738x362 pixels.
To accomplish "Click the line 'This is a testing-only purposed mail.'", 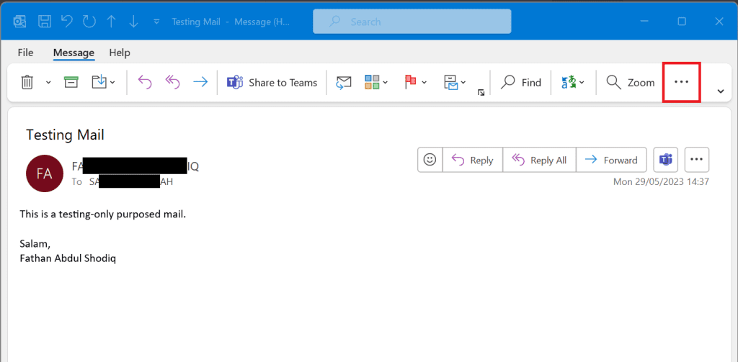I will pos(103,214).
